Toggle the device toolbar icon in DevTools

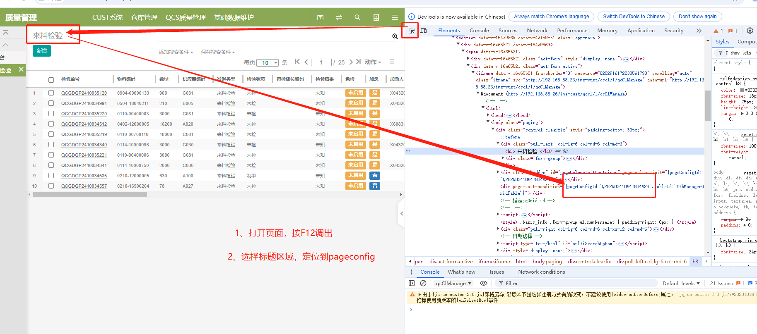pos(424,31)
